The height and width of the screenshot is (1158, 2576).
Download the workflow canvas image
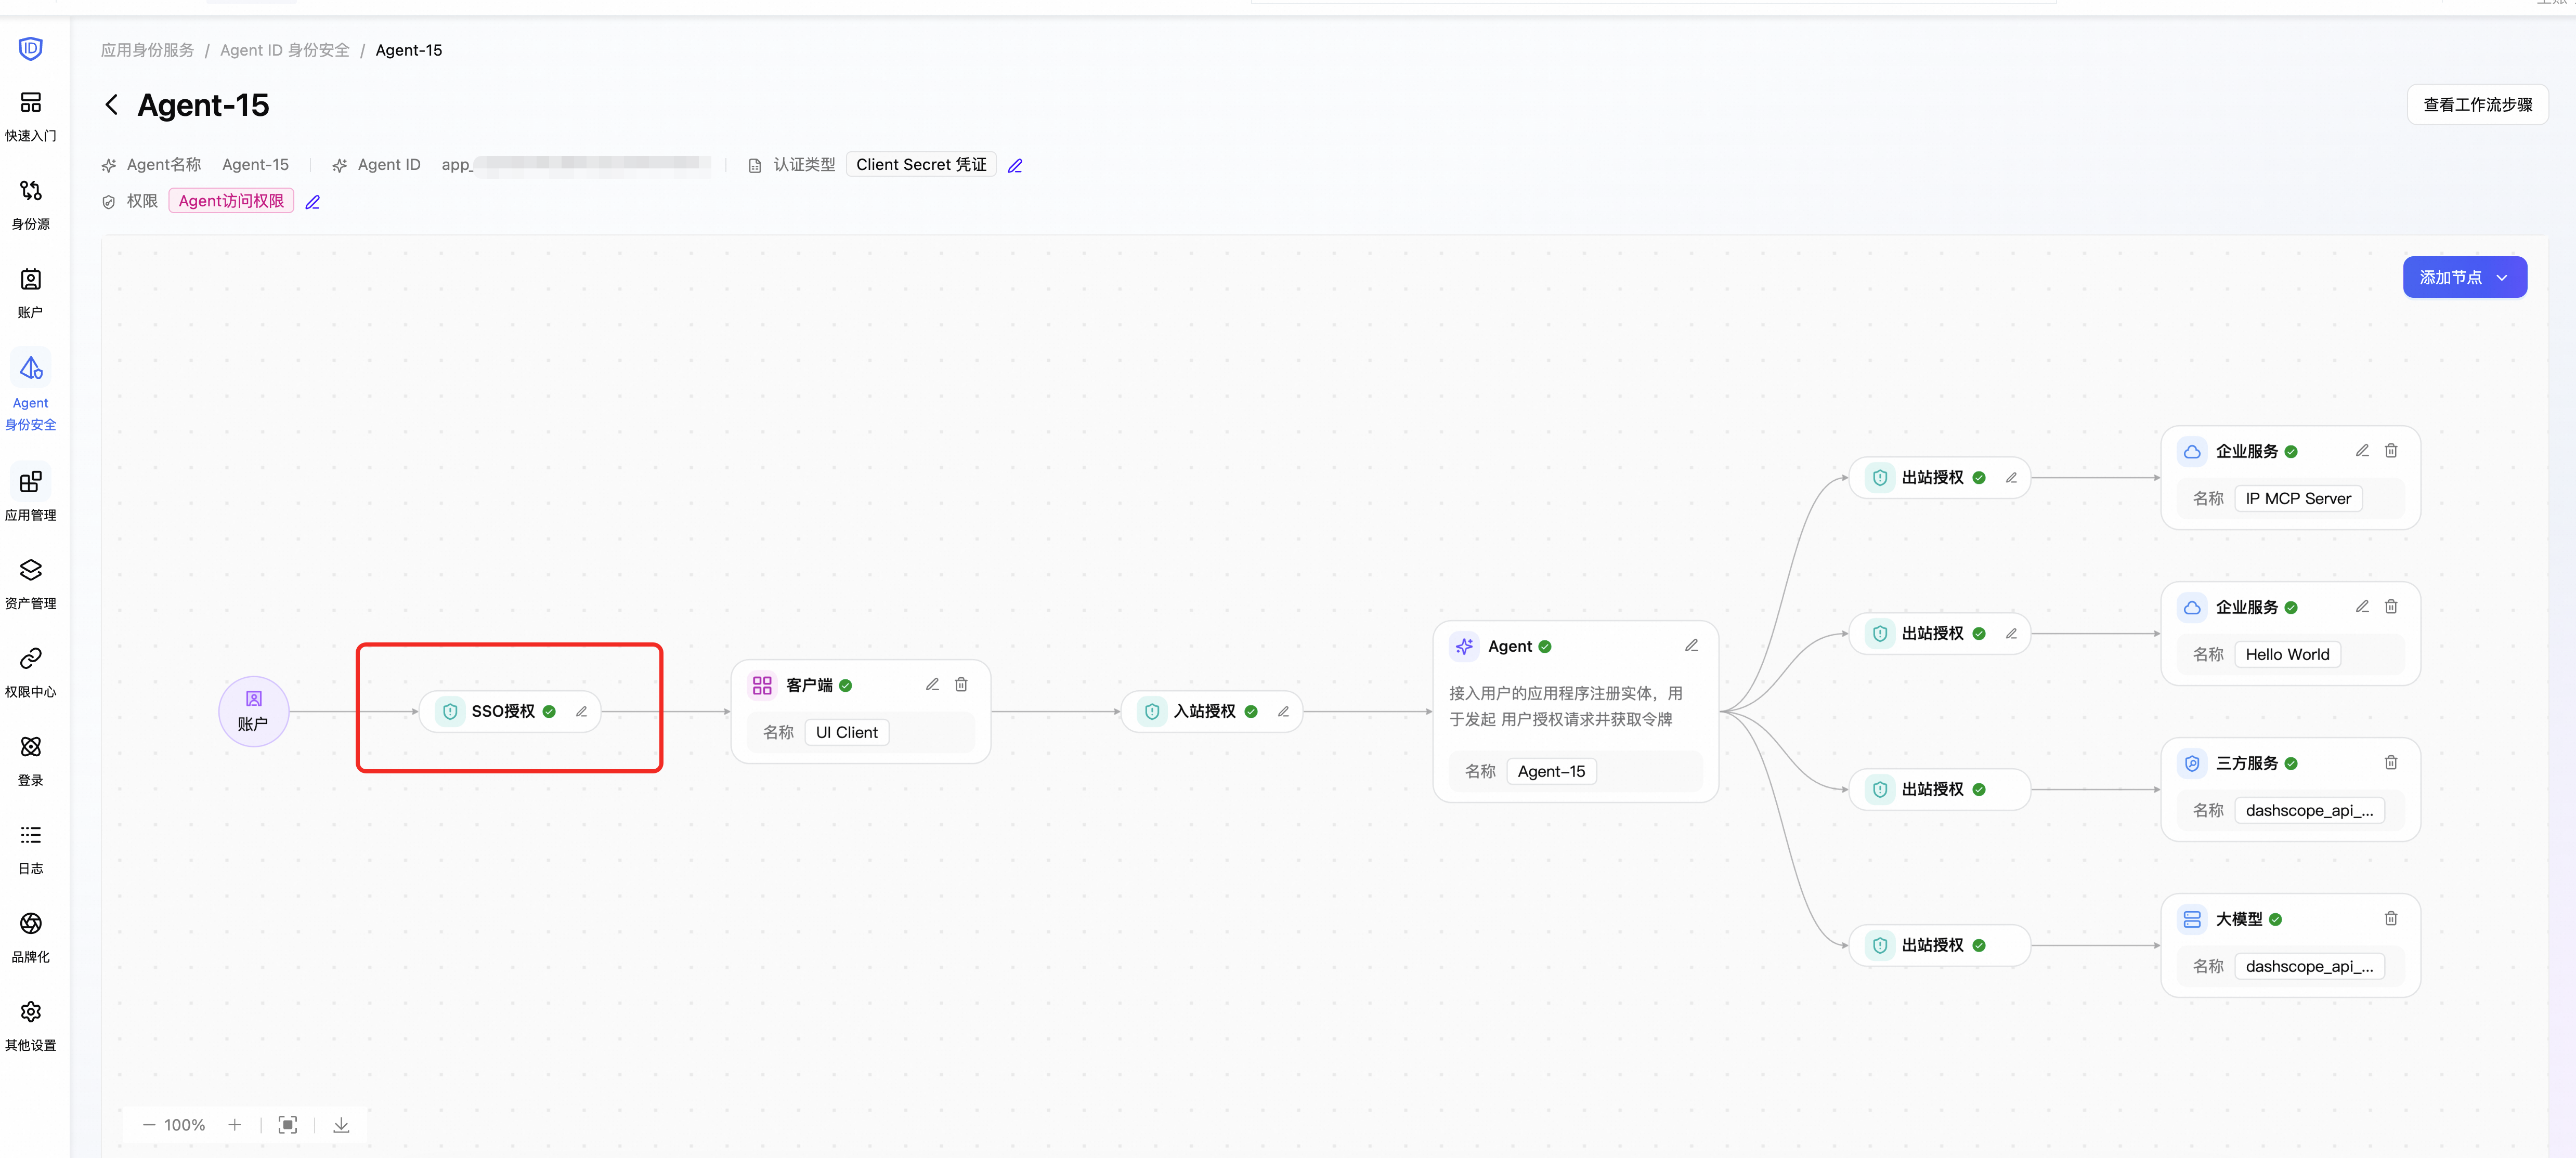point(341,1125)
